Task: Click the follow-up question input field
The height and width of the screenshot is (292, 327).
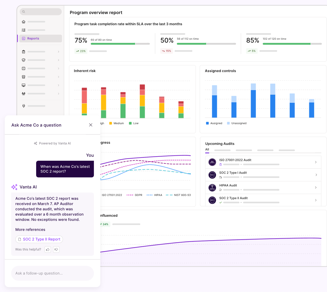Action: pyautogui.click(x=52, y=273)
